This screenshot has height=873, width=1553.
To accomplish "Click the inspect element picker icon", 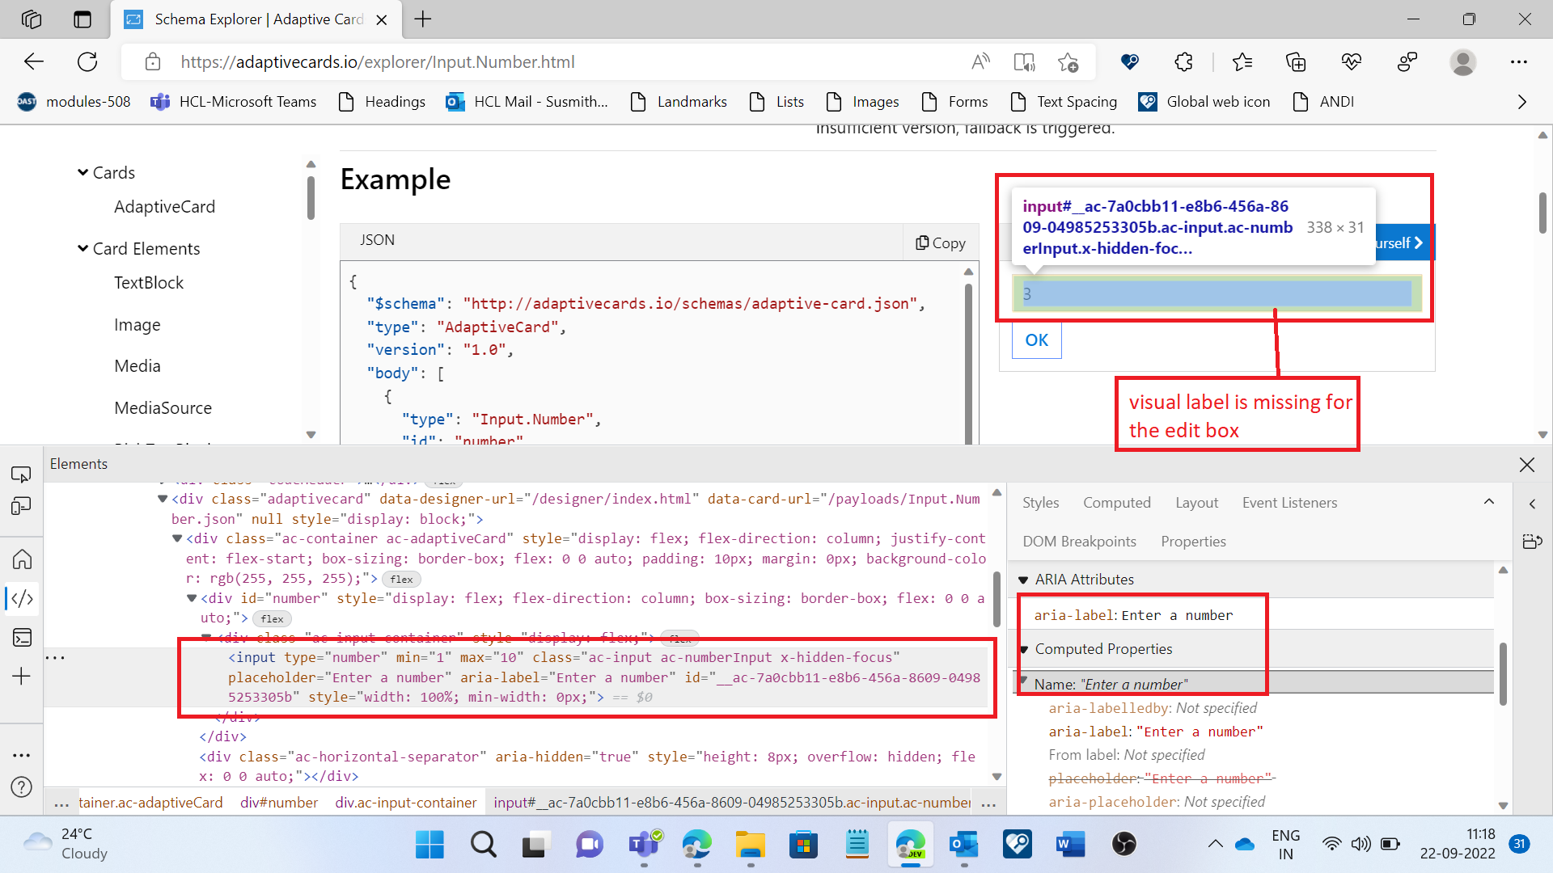I will 21,474.
